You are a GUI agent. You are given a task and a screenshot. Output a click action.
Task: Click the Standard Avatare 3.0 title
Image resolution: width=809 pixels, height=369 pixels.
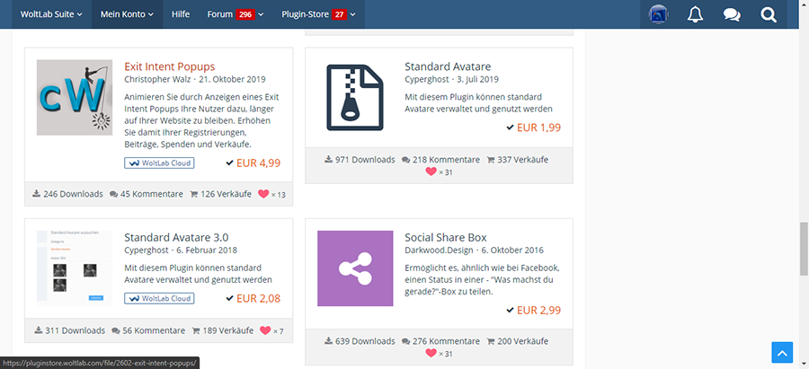[x=176, y=237]
